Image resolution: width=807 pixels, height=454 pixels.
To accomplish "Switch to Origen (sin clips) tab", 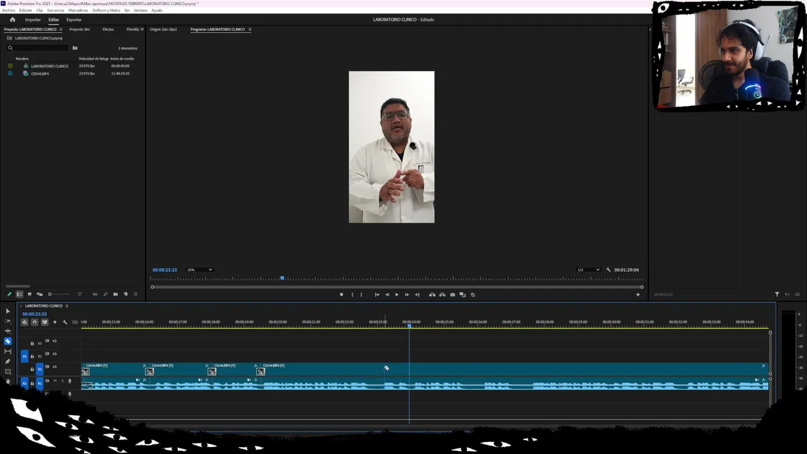I will coord(163,30).
